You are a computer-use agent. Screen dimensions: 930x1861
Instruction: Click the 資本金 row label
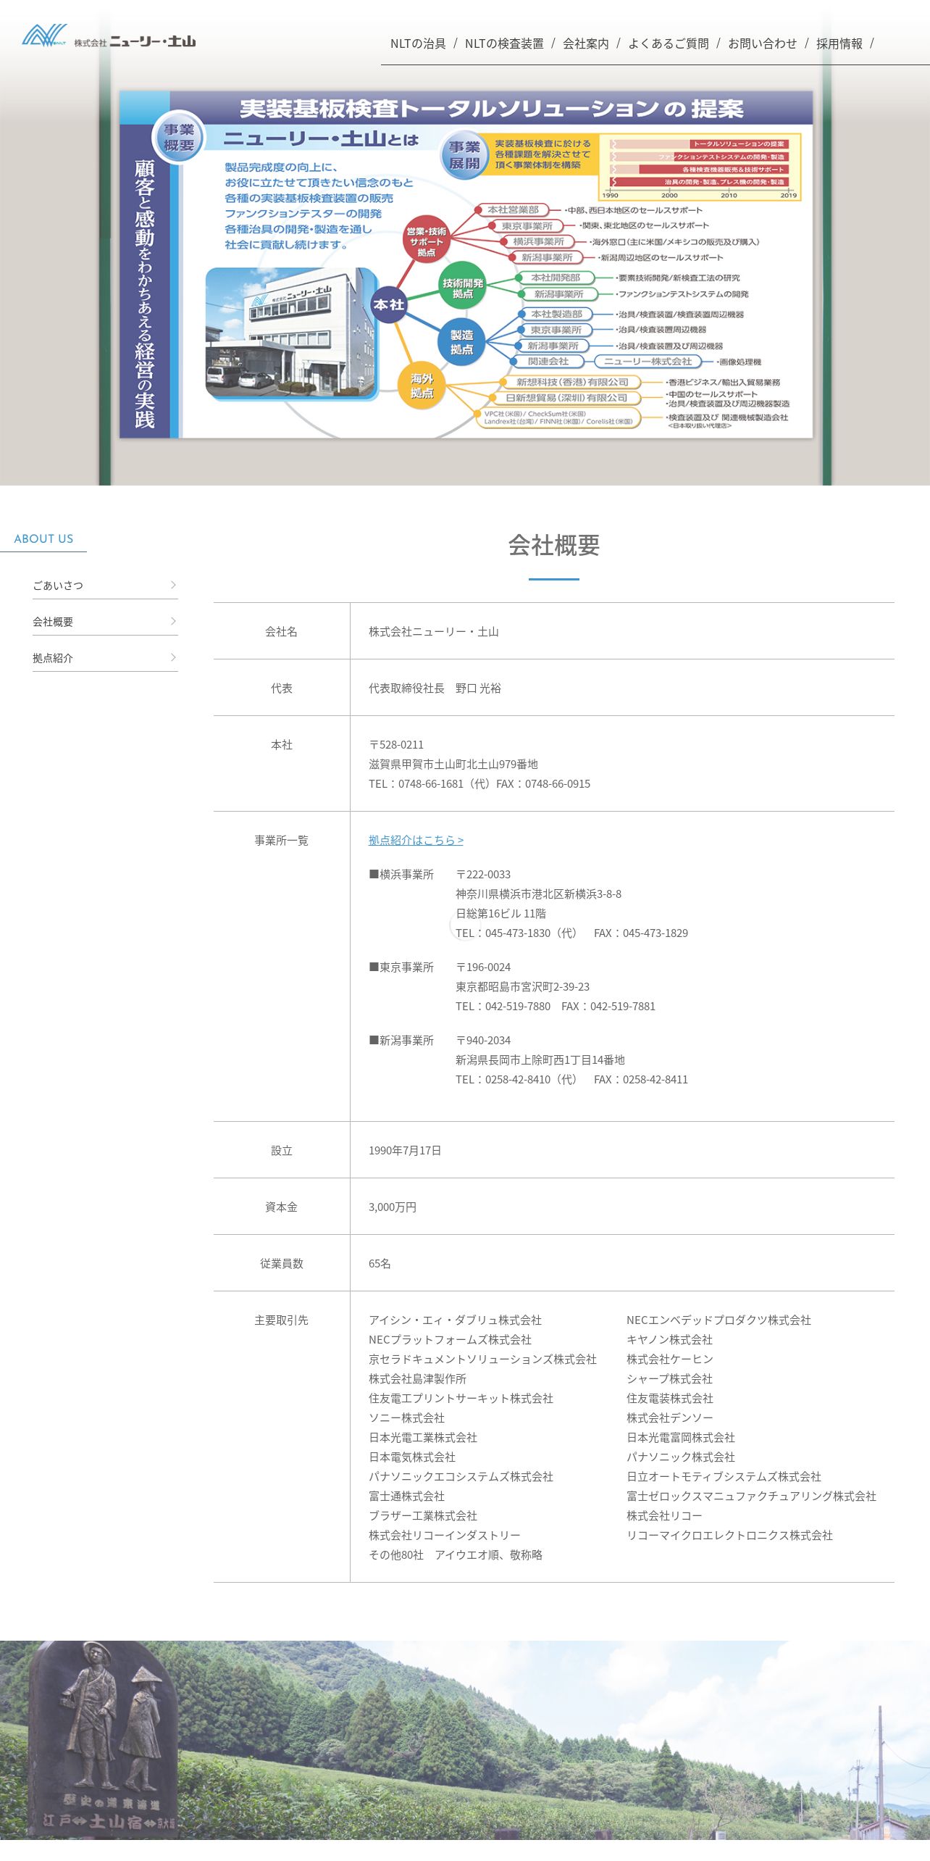(281, 1207)
